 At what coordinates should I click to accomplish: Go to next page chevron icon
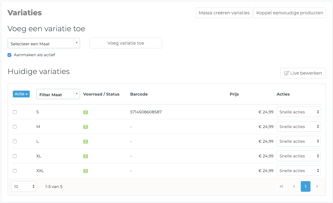pyautogui.click(x=317, y=186)
